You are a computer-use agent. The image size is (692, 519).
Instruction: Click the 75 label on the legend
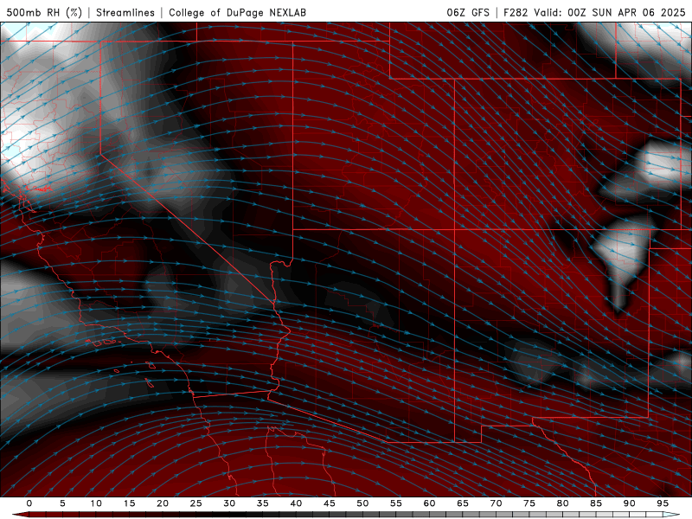(x=529, y=503)
